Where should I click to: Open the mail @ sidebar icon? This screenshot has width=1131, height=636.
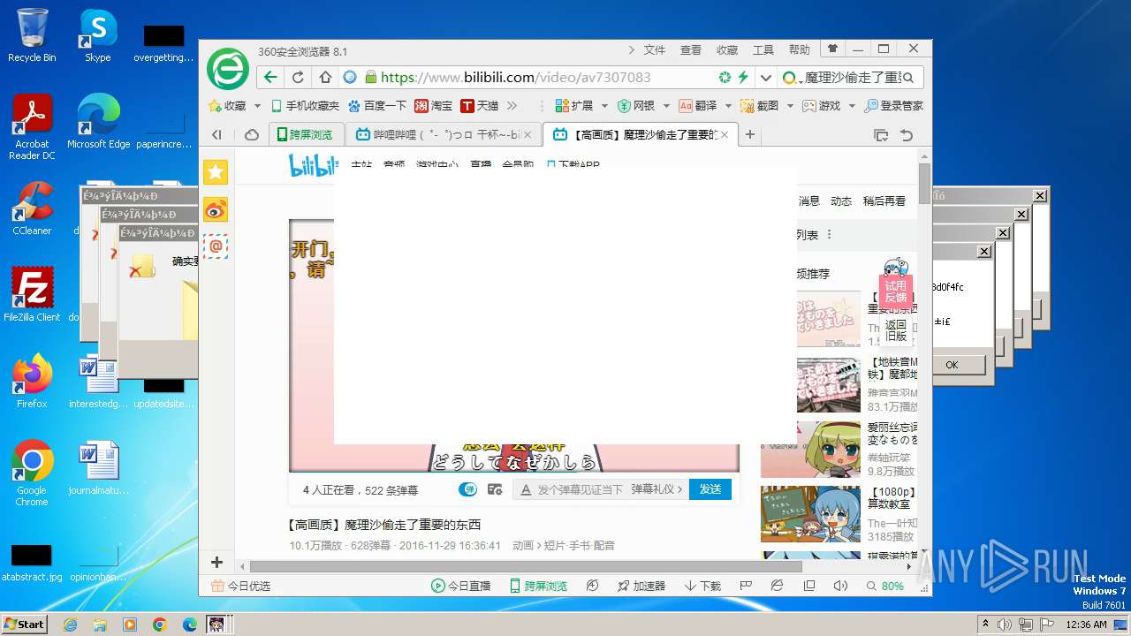tap(216, 246)
